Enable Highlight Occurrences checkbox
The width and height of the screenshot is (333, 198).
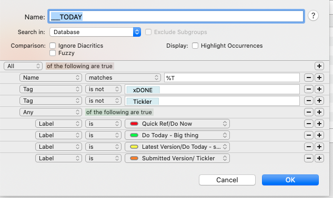pyautogui.click(x=195, y=46)
